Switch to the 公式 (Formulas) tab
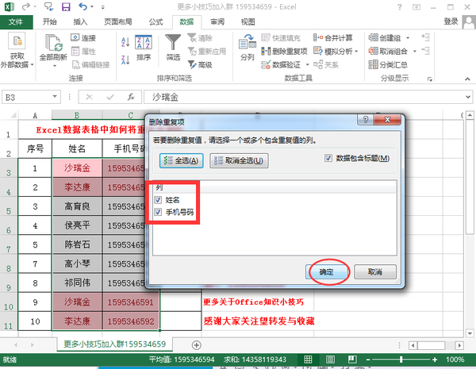 click(x=155, y=21)
